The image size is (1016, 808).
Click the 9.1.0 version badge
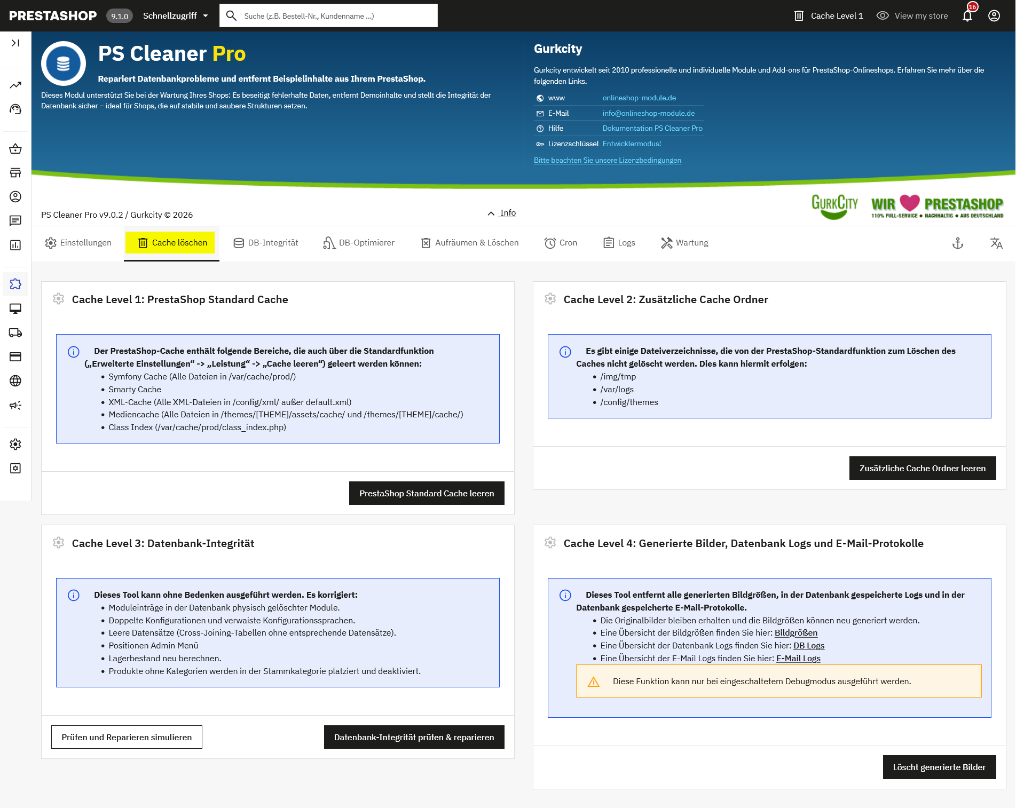tap(120, 16)
